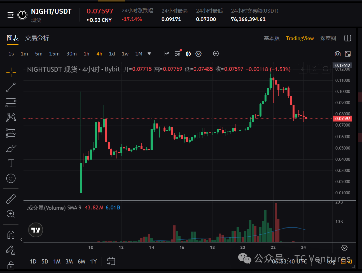The image size is (362, 273).
Task: Collapse the drawing toolbar with side arrow
Action: click(x=21, y=239)
